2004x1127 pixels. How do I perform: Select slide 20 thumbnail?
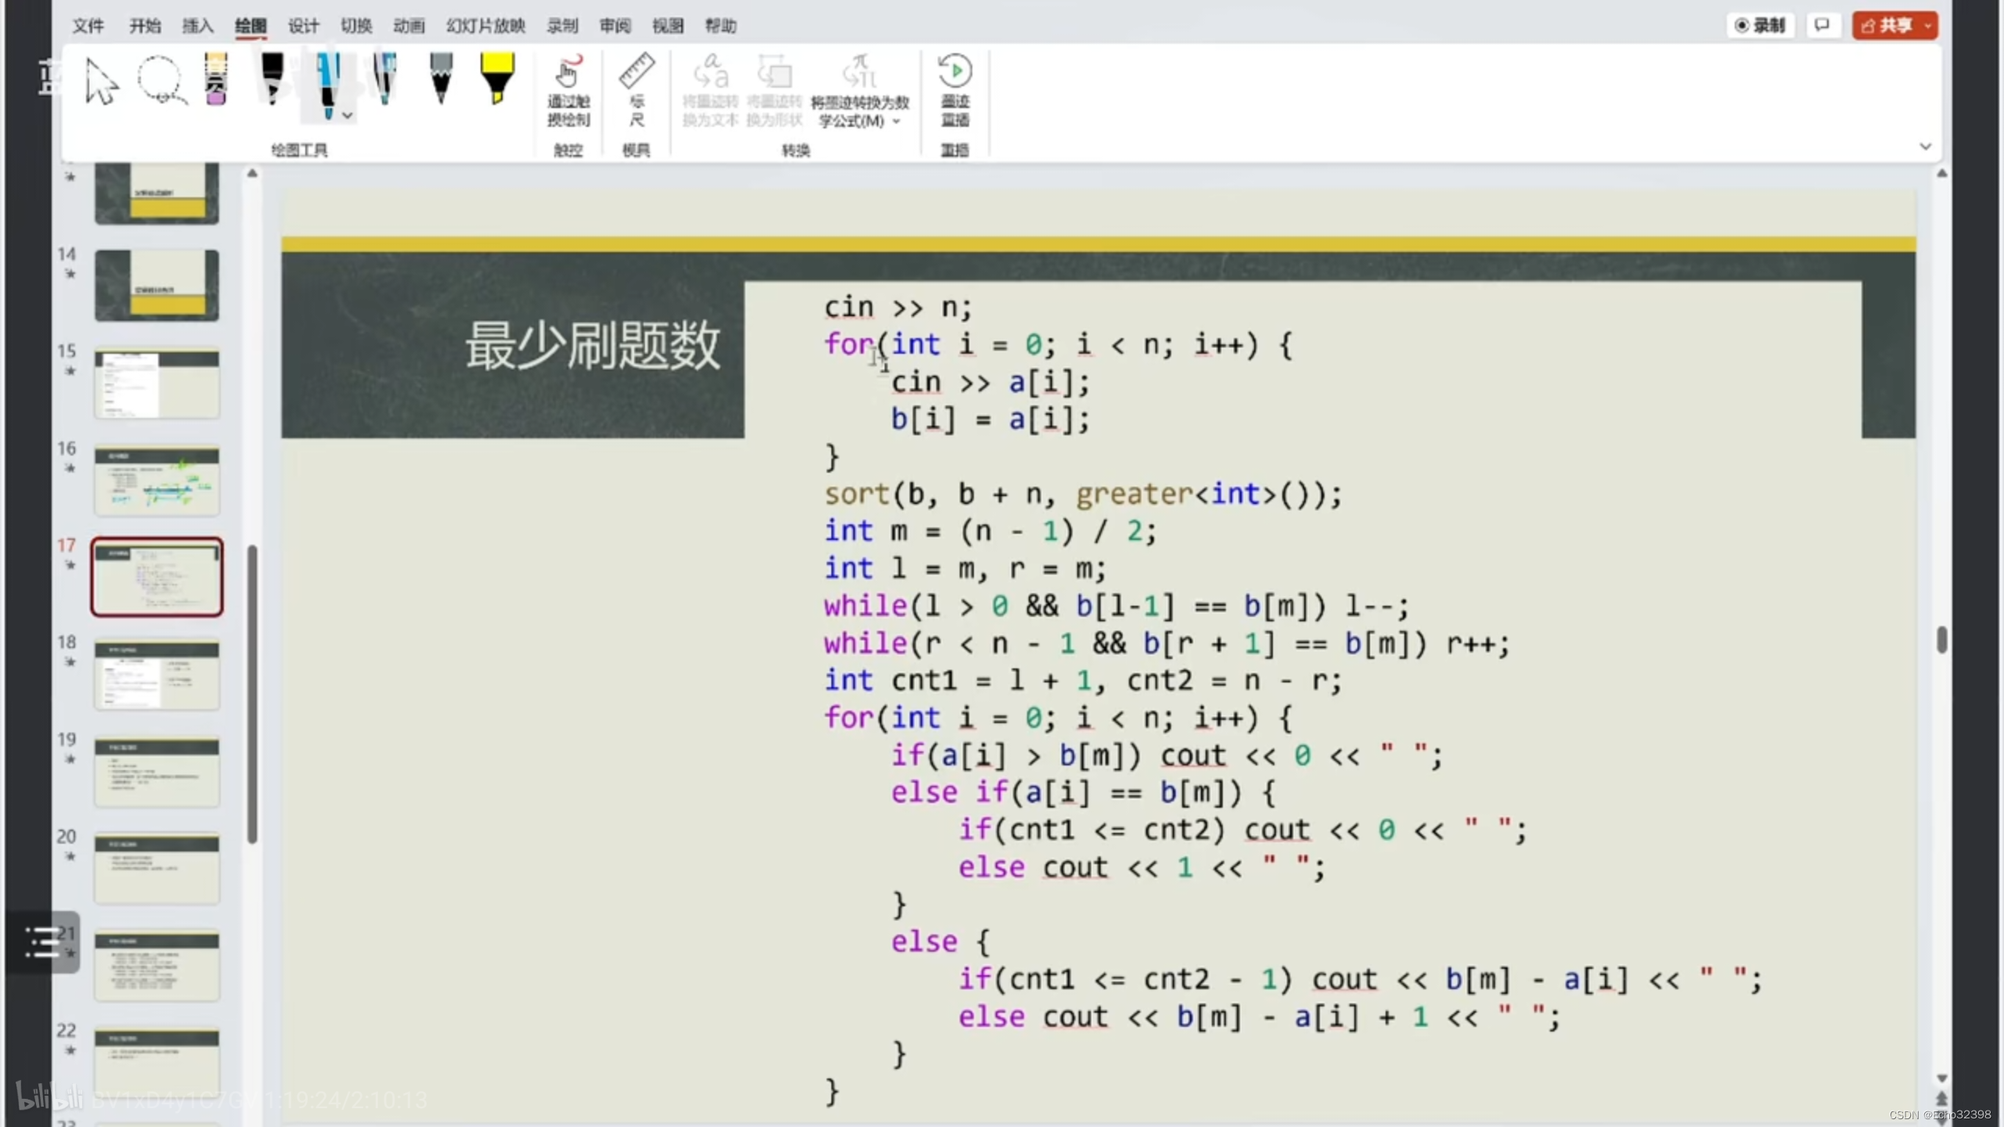click(x=157, y=868)
